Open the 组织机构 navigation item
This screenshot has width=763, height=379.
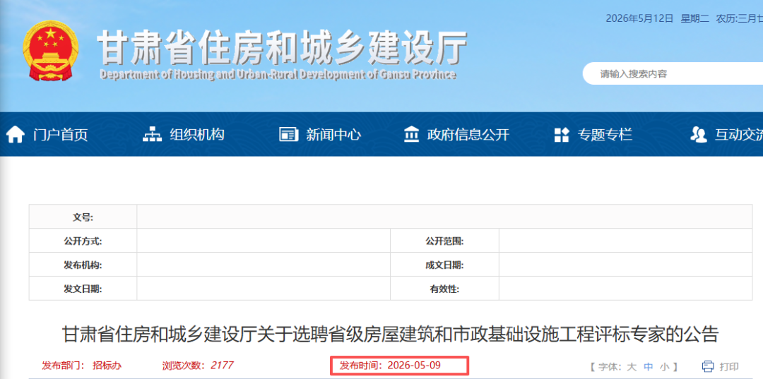click(197, 135)
